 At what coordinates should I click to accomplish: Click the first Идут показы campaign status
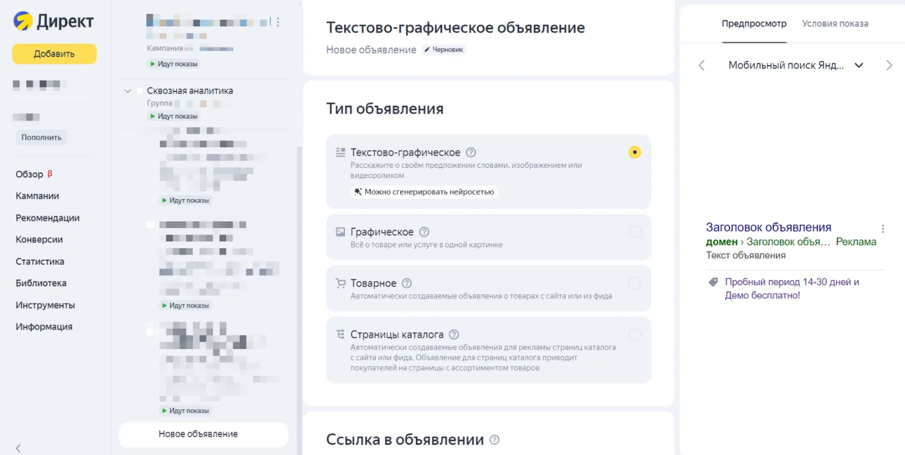tap(173, 64)
